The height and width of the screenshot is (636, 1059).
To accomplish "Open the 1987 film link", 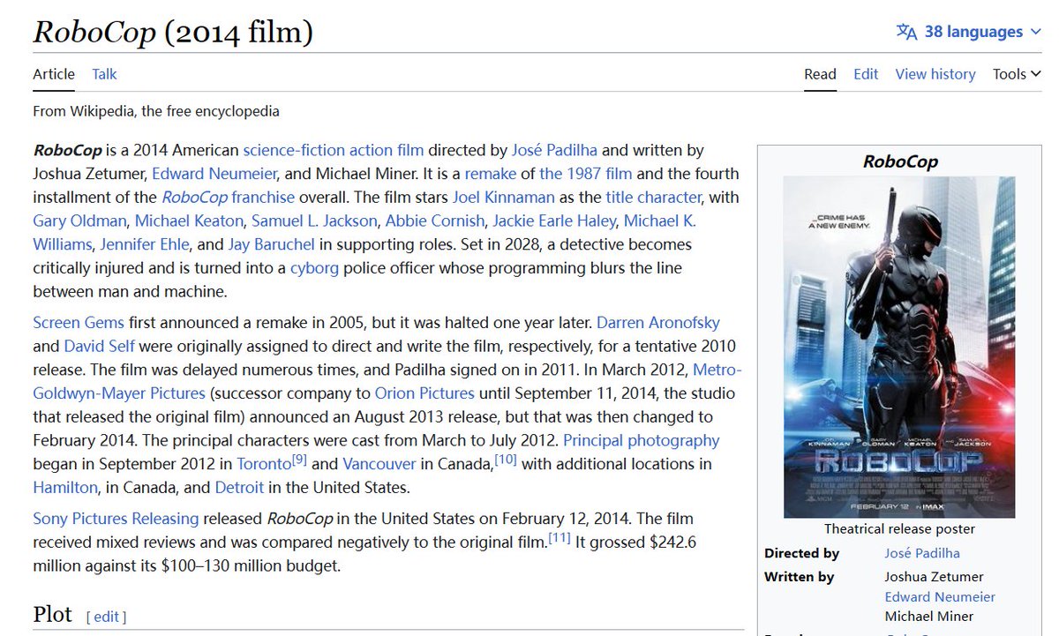I will [x=586, y=173].
